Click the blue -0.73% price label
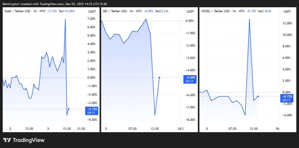Image resolution: width=299 pixels, height=148 pixels. [x=287, y=97]
